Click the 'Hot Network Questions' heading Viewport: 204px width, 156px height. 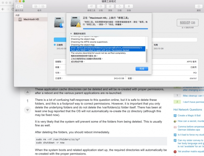[x=188, y=110]
